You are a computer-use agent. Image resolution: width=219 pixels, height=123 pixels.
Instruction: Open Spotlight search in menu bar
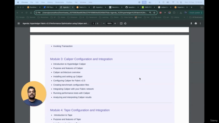pyautogui.click(x=177, y=2)
